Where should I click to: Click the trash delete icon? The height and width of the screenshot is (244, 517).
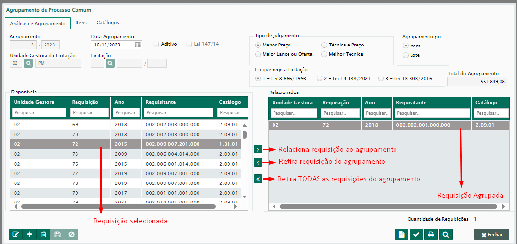click(x=44, y=234)
